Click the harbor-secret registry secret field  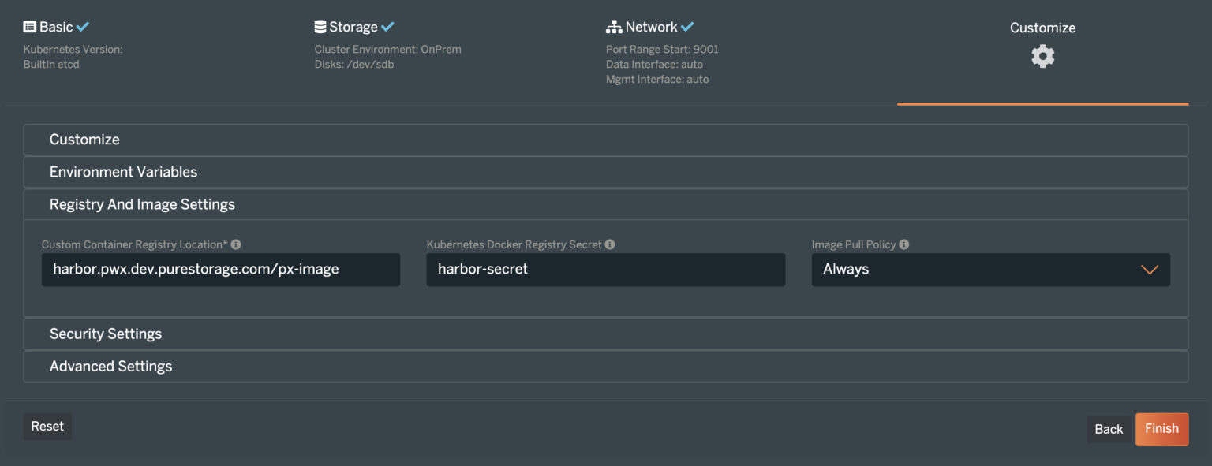[605, 270]
